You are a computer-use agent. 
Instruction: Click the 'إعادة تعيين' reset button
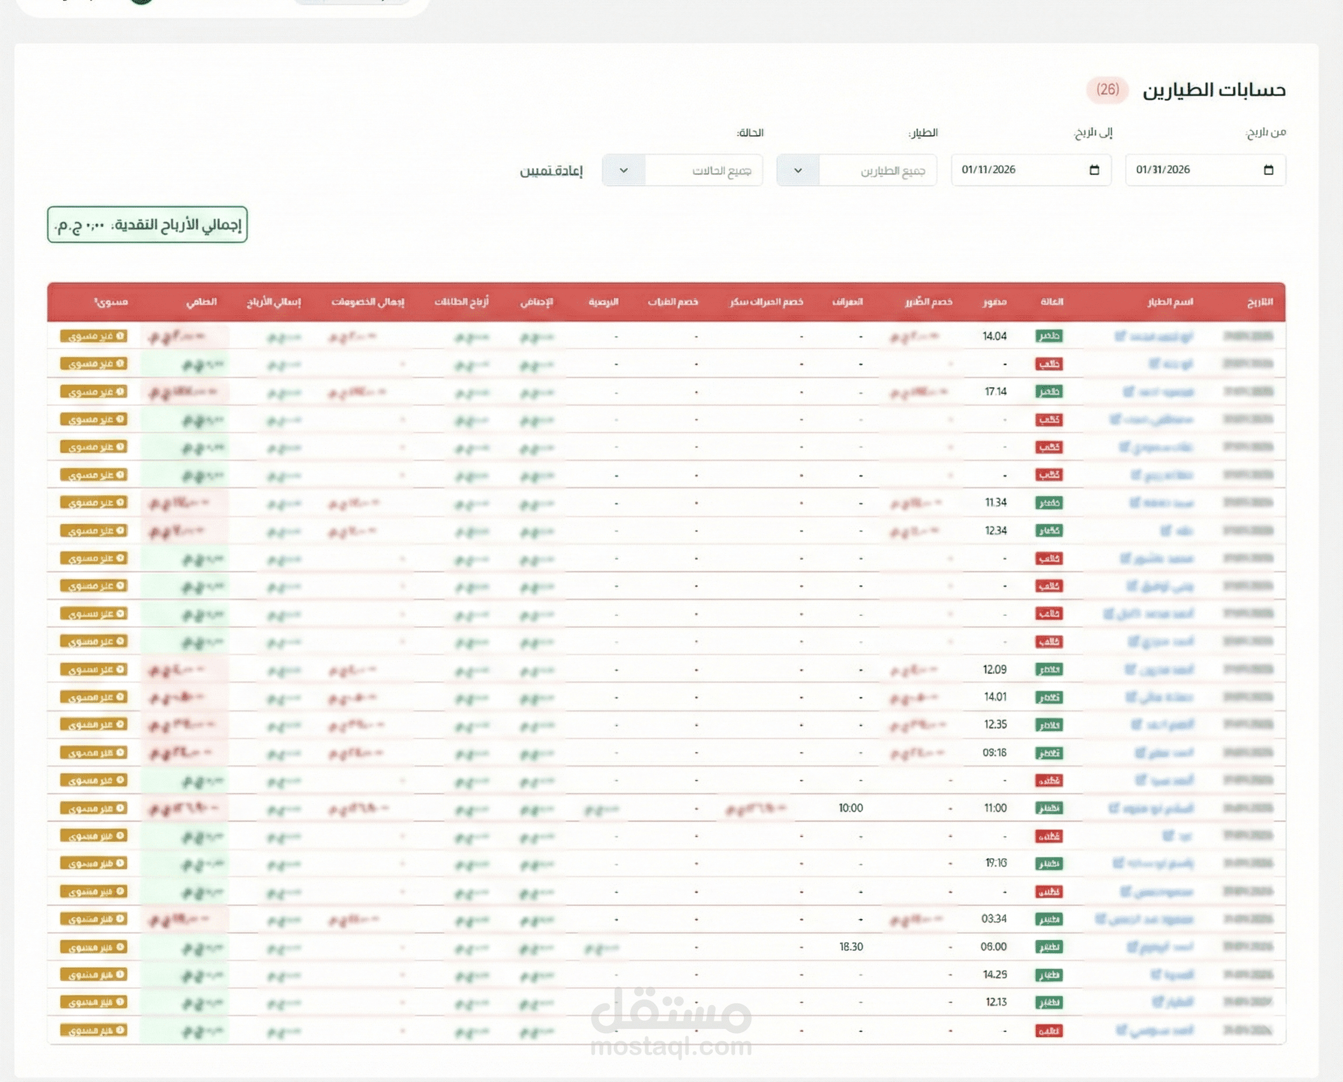(551, 171)
